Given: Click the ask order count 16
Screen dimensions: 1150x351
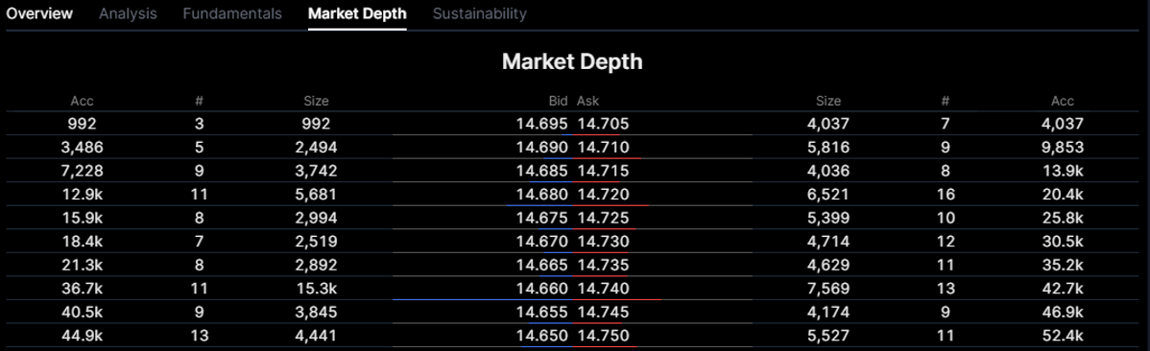Looking at the screenshot, I should coord(946,195).
